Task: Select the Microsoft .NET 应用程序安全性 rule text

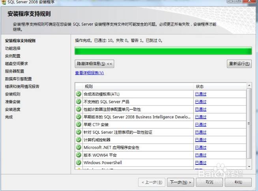Action: pyautogui.click(x=111, y=147)
